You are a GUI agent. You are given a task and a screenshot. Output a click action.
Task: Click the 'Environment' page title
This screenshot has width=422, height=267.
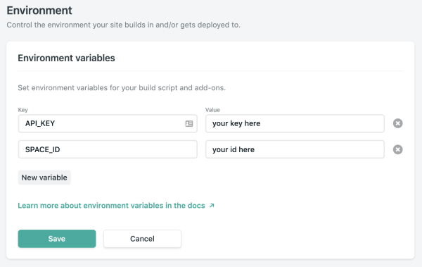tap(39, 11)
